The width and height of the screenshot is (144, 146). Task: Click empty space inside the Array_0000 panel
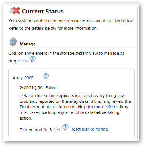click(89, 80)
